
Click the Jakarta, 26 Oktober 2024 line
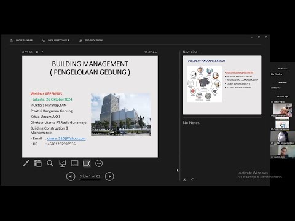52,99
